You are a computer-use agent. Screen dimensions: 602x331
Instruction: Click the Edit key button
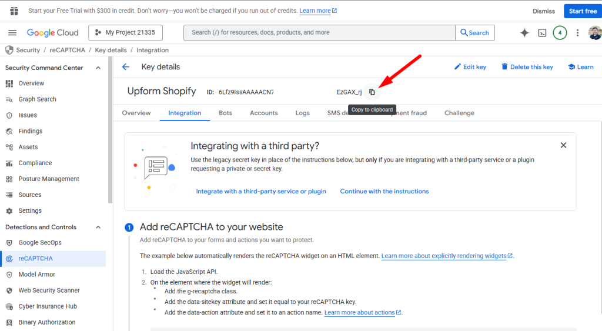point(470,67)
